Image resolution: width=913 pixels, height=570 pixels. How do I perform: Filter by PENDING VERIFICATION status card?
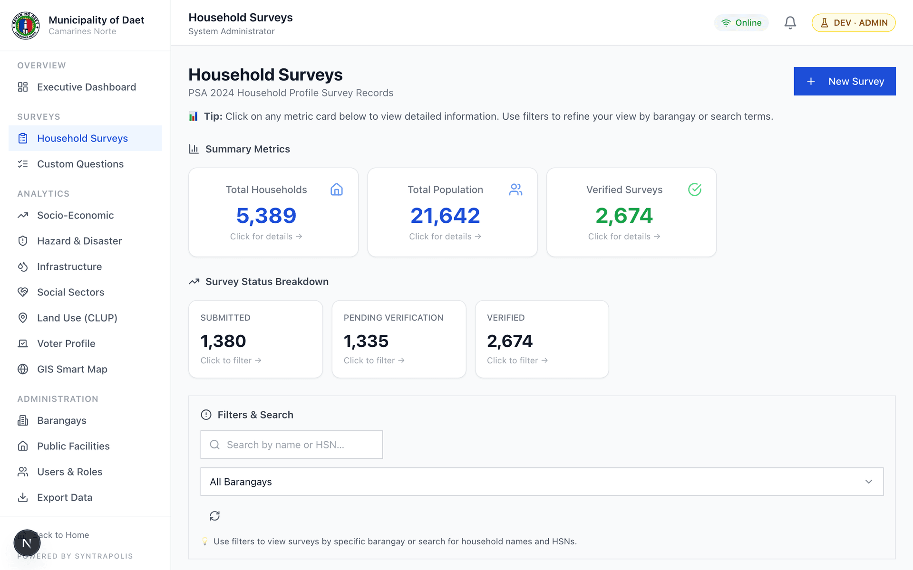(x=398, y=339)
